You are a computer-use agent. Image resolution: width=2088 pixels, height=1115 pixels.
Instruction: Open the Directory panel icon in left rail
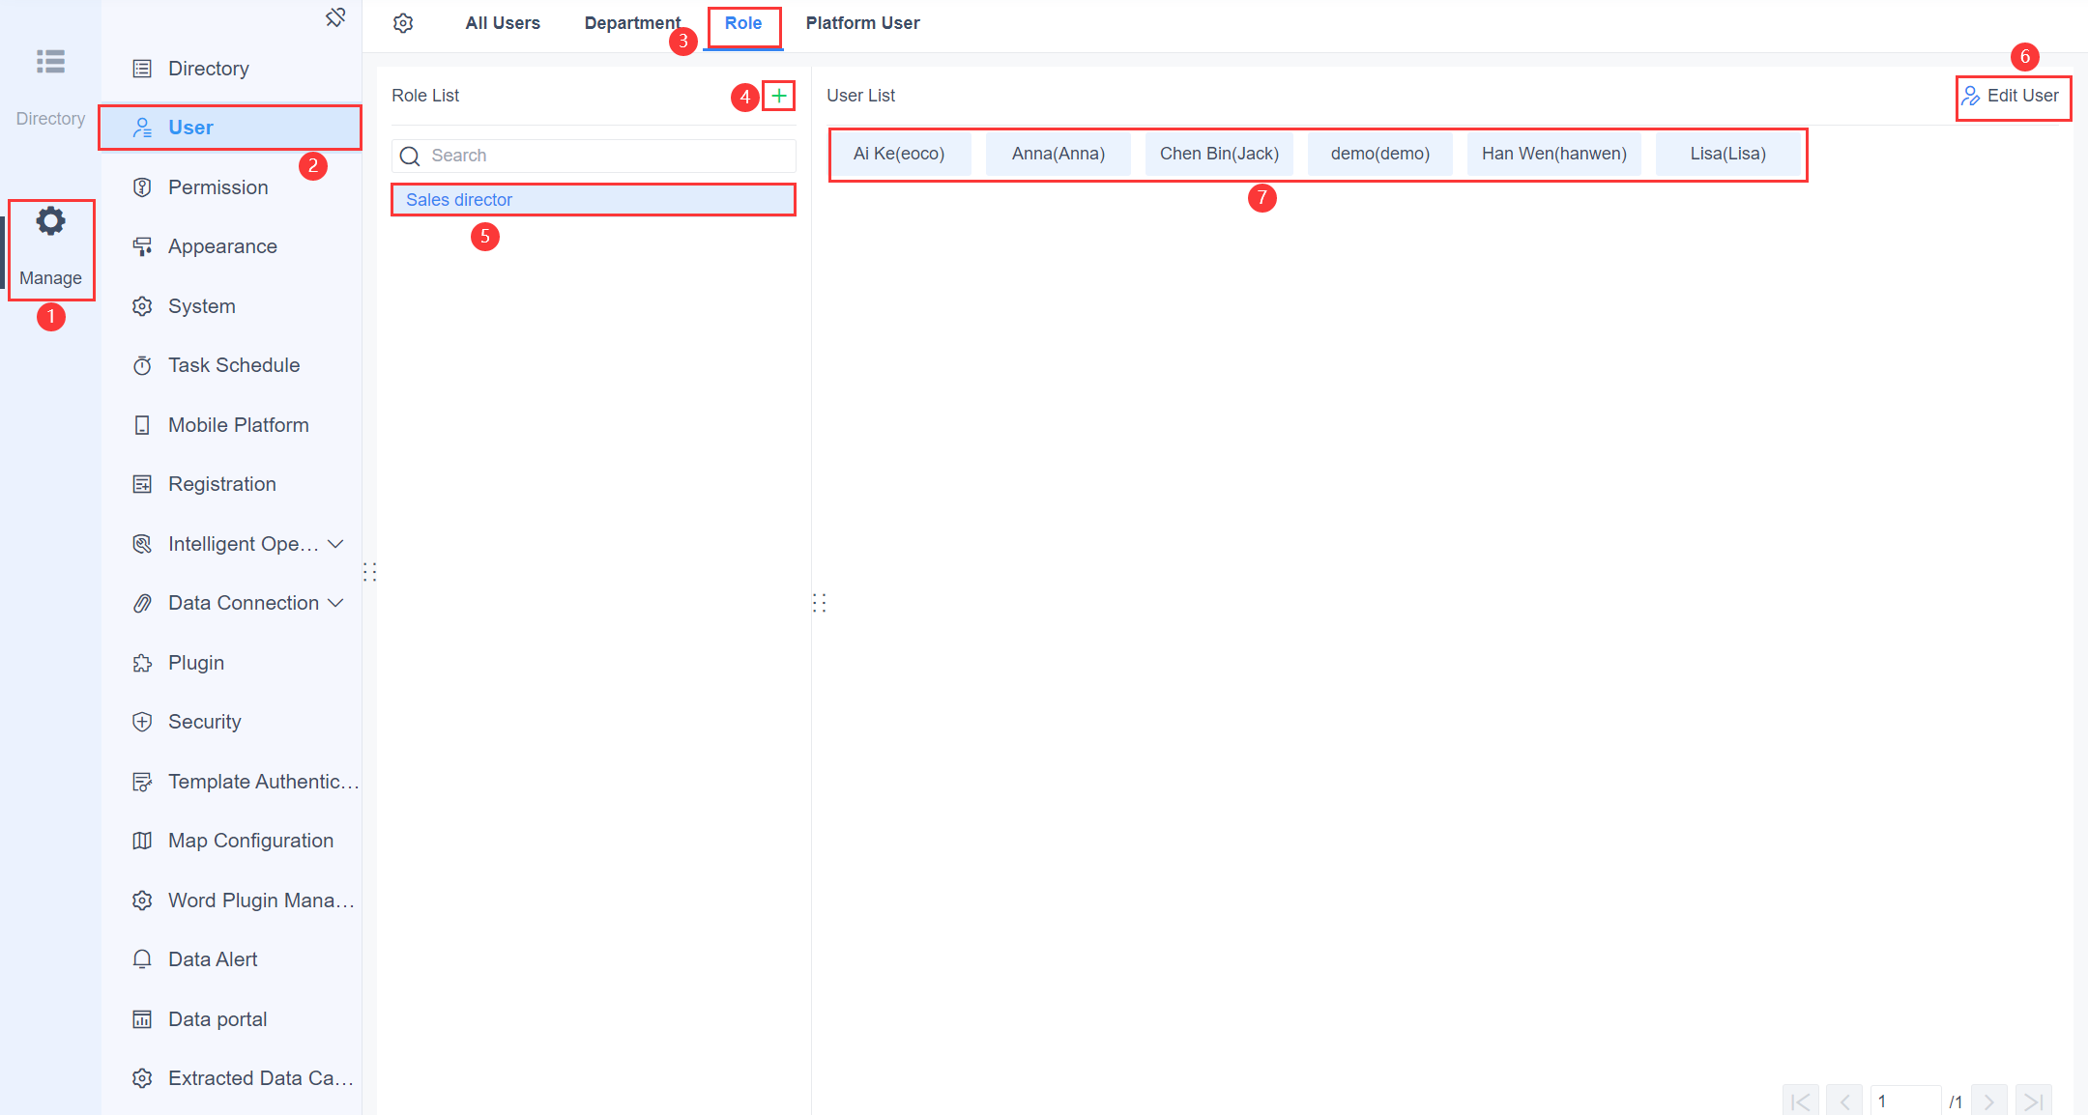click(x=50, y=62)
